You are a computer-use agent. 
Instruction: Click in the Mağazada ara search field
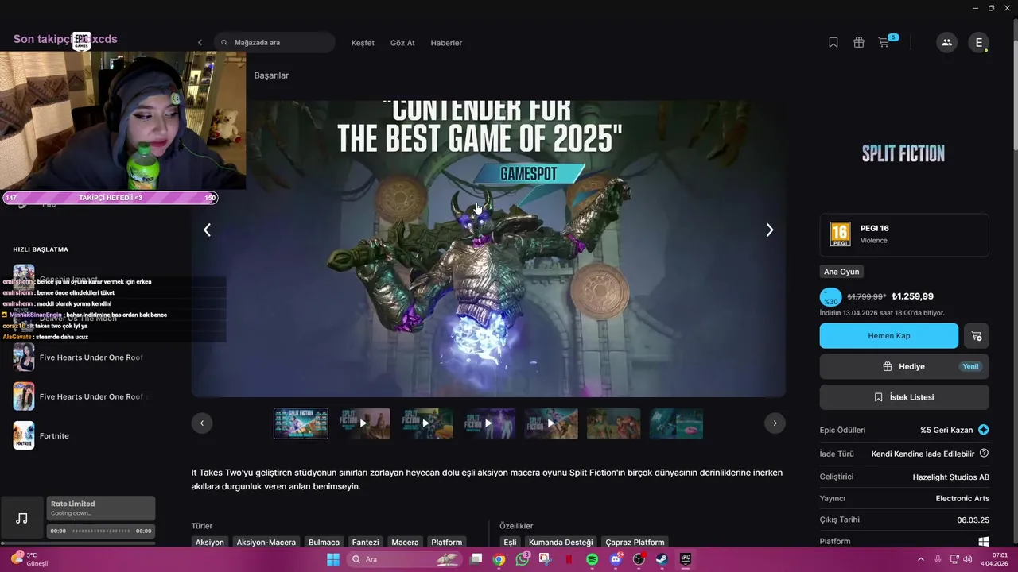point(274,43)
